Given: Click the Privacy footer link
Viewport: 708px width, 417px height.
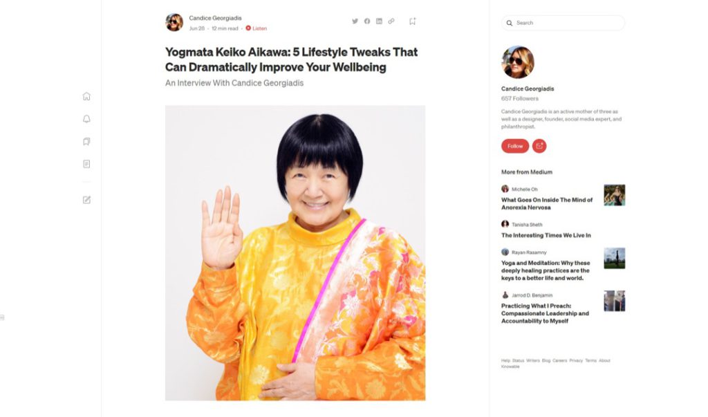Looking at the screenshot, I should tap(576, 360).
